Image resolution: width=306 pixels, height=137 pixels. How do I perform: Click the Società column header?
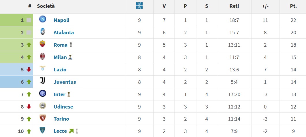pos(46,6)
